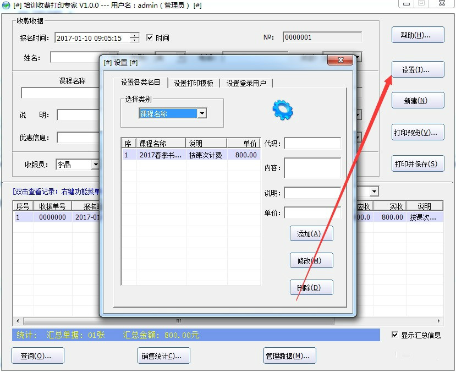
Task: Click the 添加(A) button in dialog
Action: (311, 233)
